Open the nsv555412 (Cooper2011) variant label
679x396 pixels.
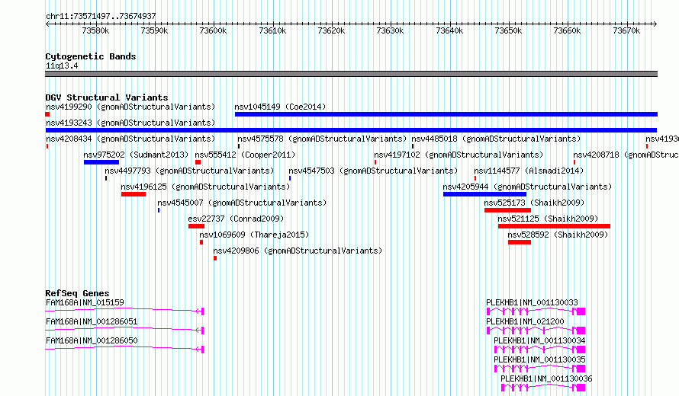(245, 155)
